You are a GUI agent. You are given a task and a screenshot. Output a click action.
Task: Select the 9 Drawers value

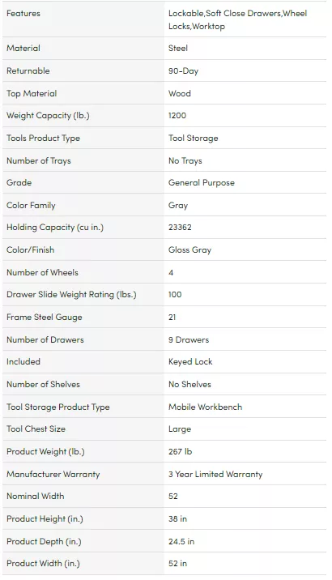coord(189,339)
